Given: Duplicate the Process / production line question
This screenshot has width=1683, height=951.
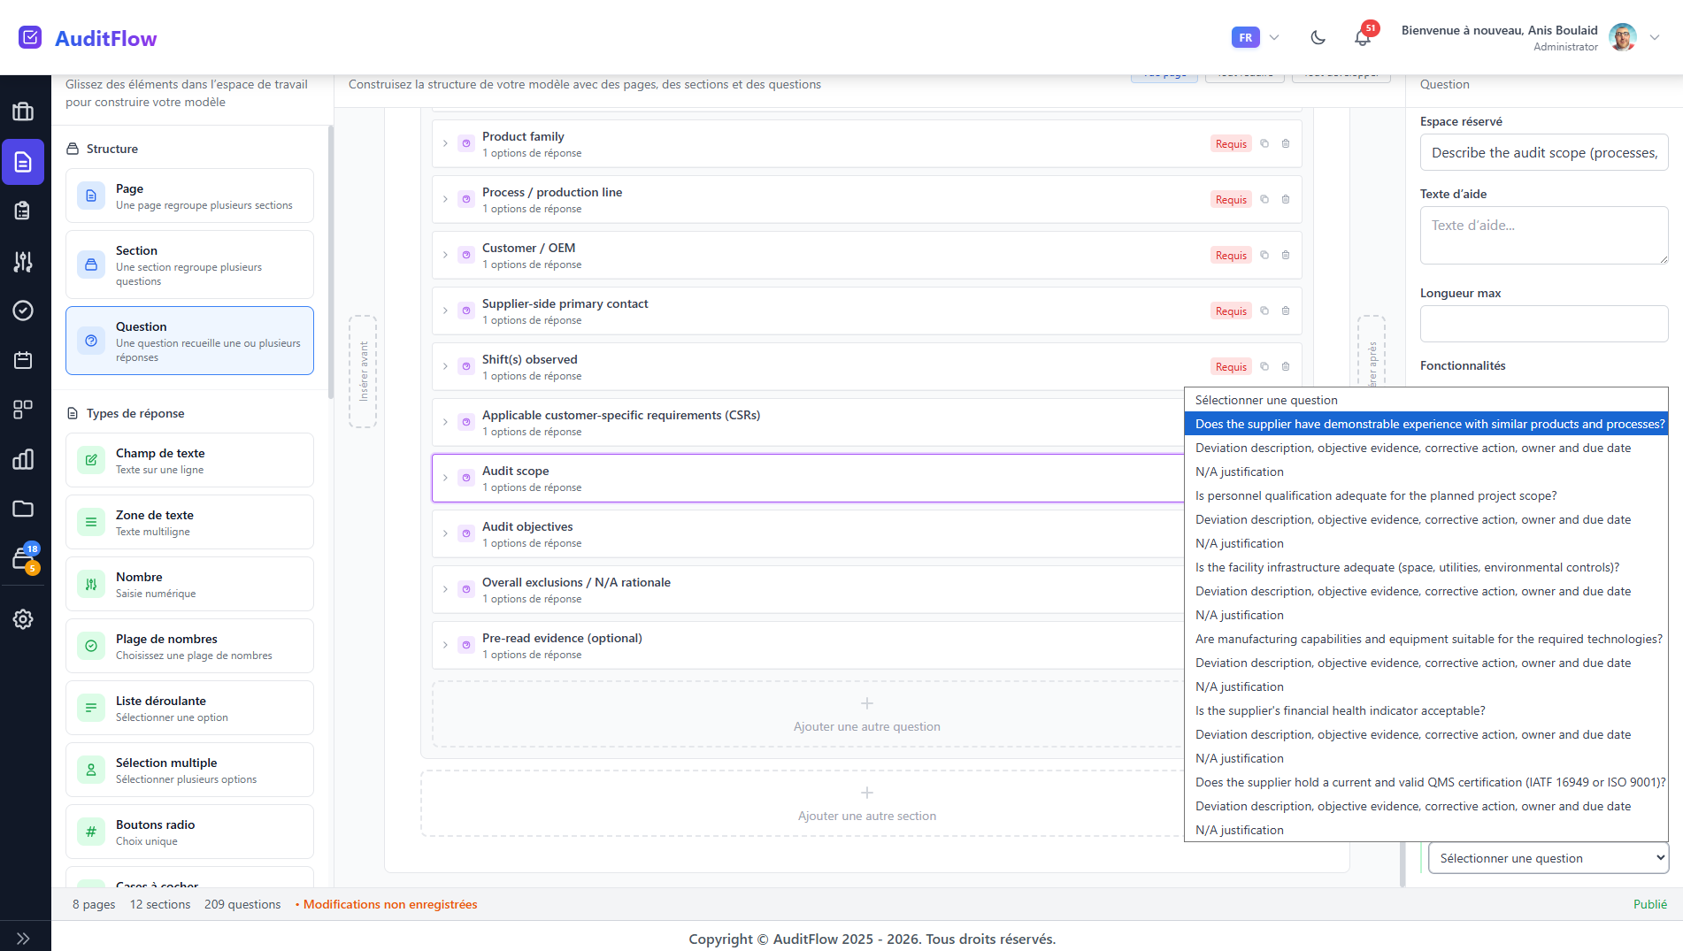Looking at the screenshot, I should tap(1264, 199).
